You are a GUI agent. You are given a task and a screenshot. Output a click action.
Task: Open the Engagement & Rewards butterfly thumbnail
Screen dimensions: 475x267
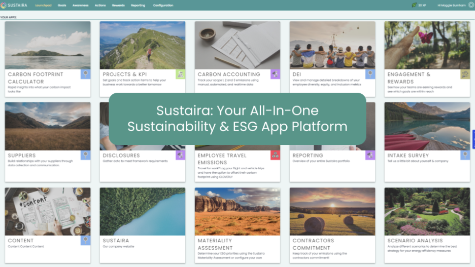[x=427, y=46]
